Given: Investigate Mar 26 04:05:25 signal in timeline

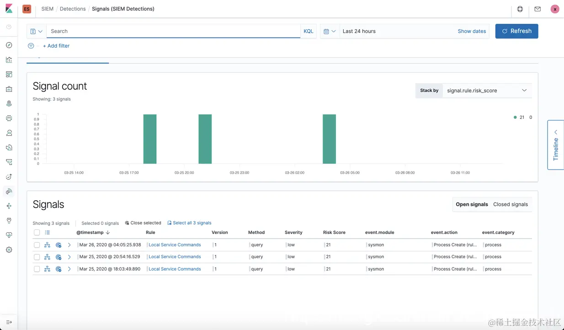Looking at the screenshot, I should pyautogui.click(x=47, y=245).
